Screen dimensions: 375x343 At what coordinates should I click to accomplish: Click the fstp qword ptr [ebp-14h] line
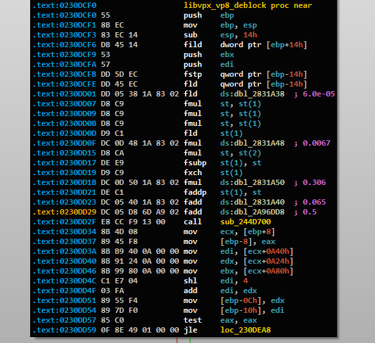[245, 74]
